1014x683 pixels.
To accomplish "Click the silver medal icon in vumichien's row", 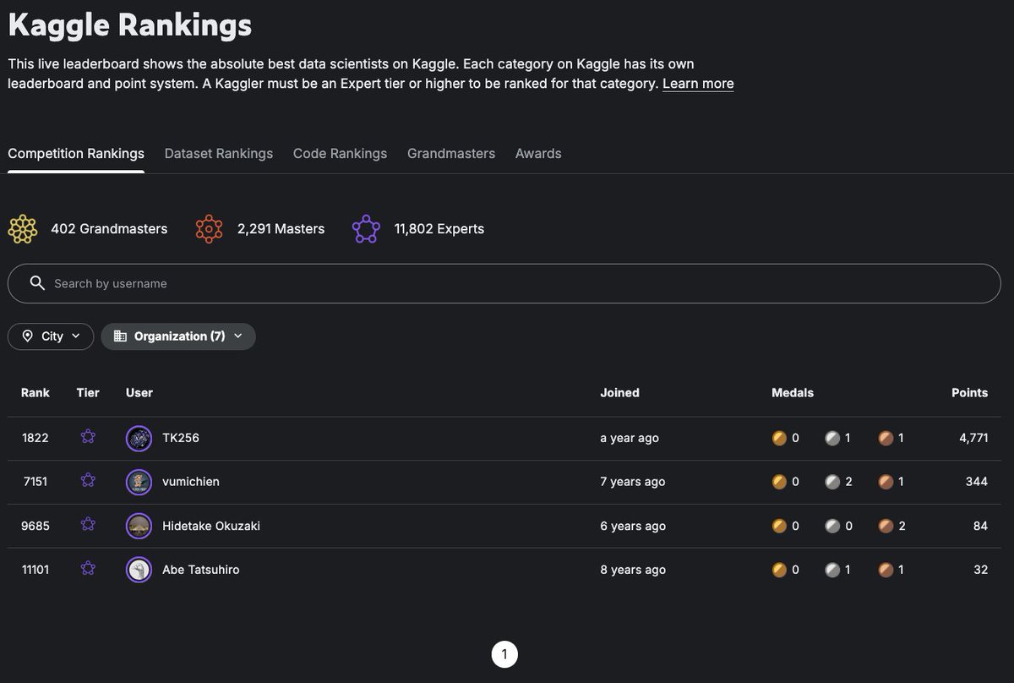I will 832,482.
